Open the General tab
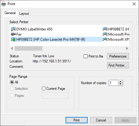This screenshot has width=139, height=126. tap(10, 13)
